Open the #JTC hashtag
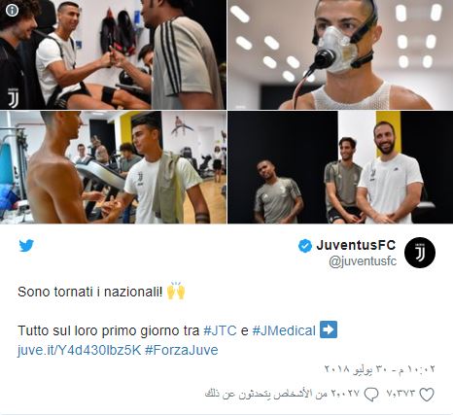 220,330
